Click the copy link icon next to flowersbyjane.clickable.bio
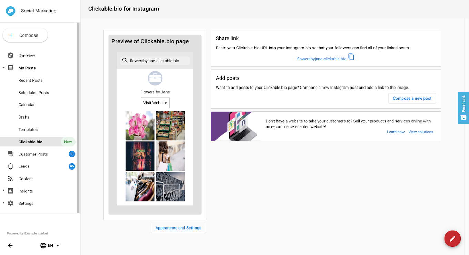The image size is (469, 255). click(351, 57)
